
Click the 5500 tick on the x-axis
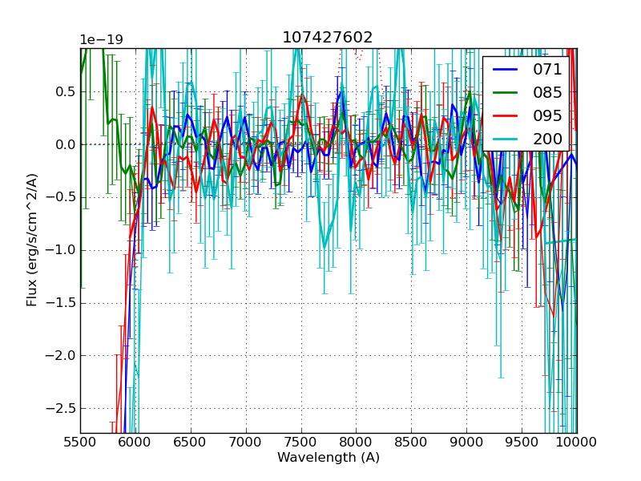(80, 442)
